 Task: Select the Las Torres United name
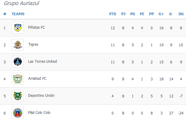click(43, 62)
